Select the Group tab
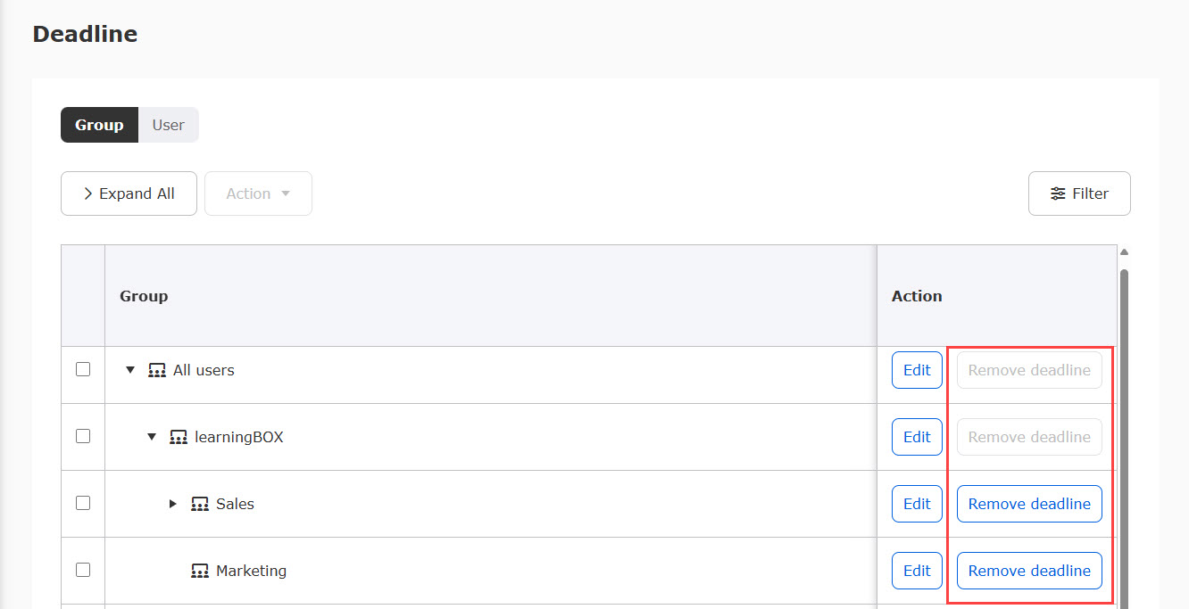Screen dimensions: 1189x609 click(x=99, y=125)
